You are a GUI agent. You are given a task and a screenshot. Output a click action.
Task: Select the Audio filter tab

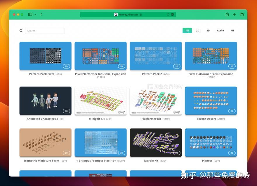click(x=220, y=30)
